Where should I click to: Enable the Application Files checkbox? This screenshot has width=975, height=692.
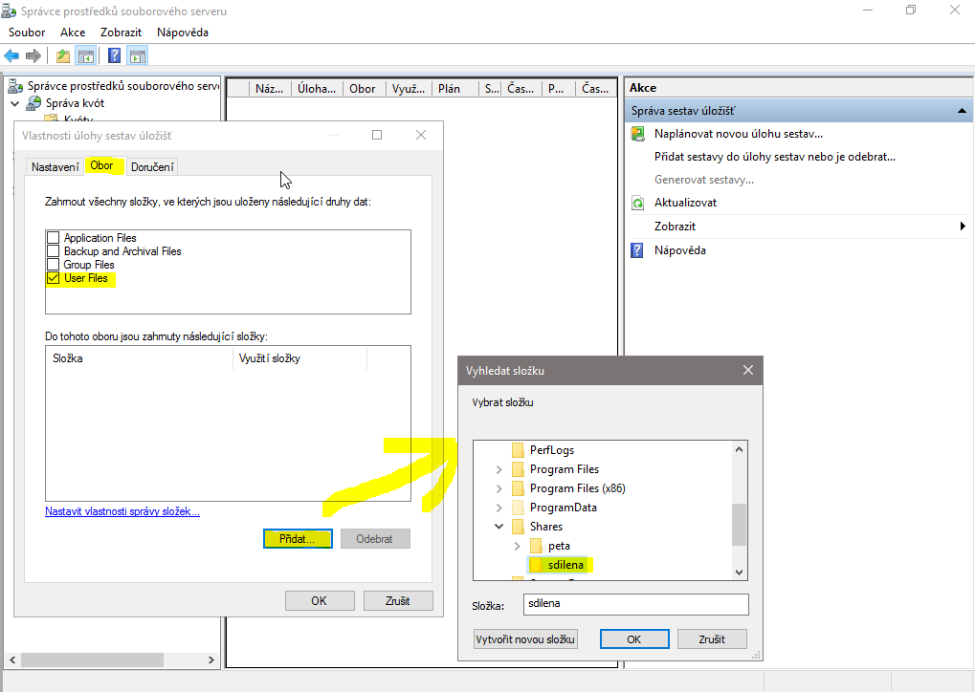[x=54, y=238]
